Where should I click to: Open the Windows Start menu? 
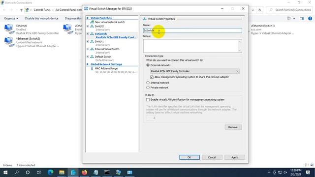pos(5,173)
